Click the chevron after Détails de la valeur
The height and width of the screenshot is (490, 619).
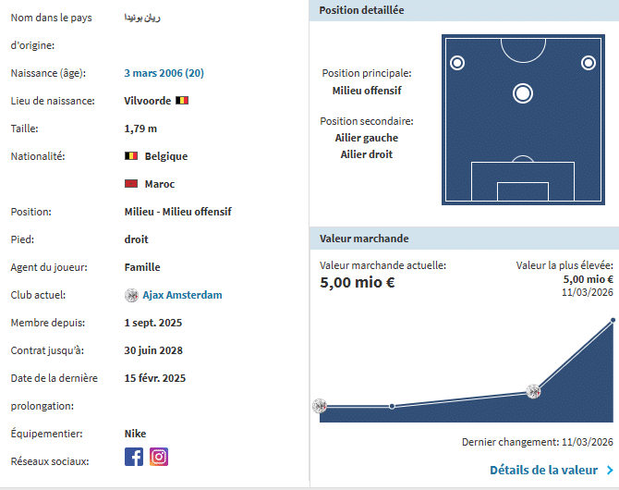610,470
